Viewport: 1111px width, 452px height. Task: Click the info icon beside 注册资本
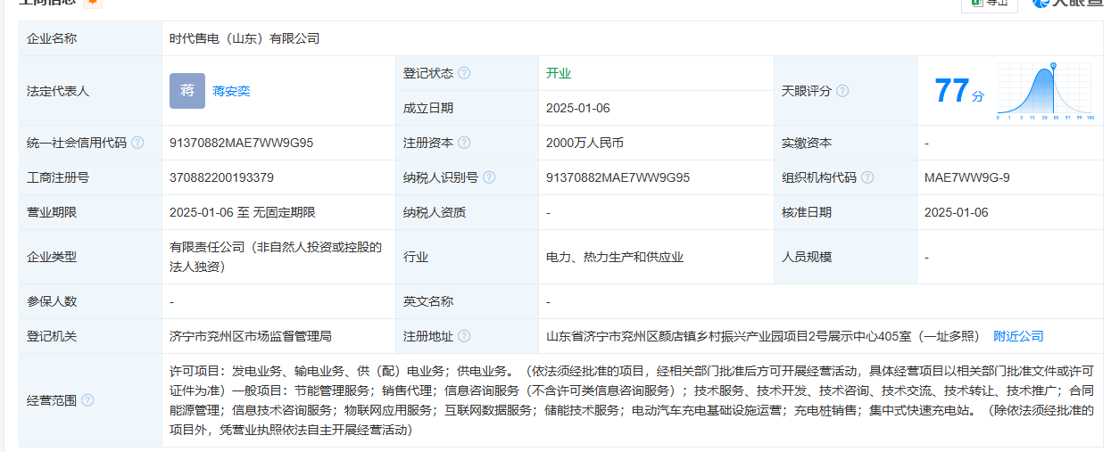click(x=464, y=143)
